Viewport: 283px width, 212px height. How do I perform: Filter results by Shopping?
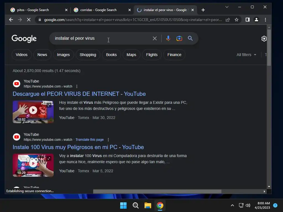click(88, 55)
